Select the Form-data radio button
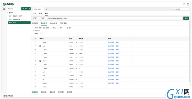Viewport: 192px width, 99px height. (x=33, y=28)
